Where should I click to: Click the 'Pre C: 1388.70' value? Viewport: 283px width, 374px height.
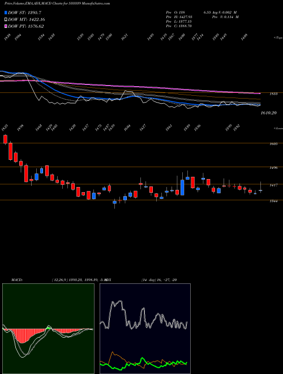point(179,26)
